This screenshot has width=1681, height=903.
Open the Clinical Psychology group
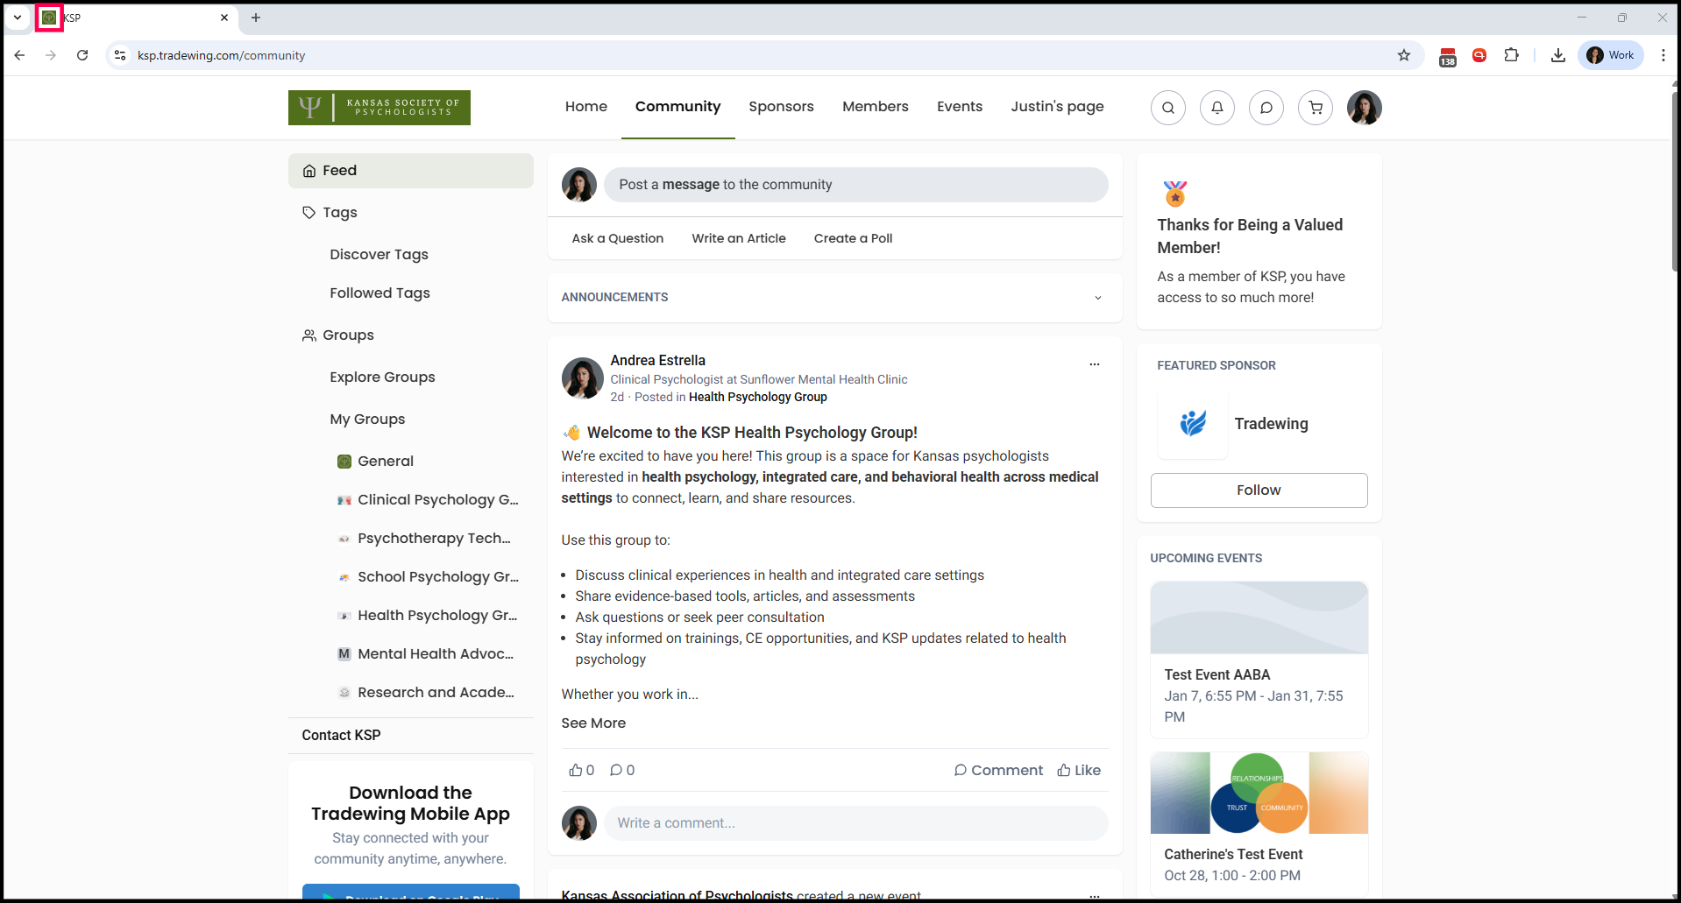tap(436, 499)
